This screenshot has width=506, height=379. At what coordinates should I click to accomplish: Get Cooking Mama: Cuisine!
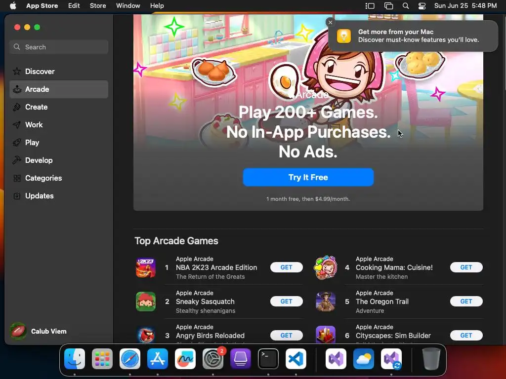pyautogui.click(x=466, y=267)
